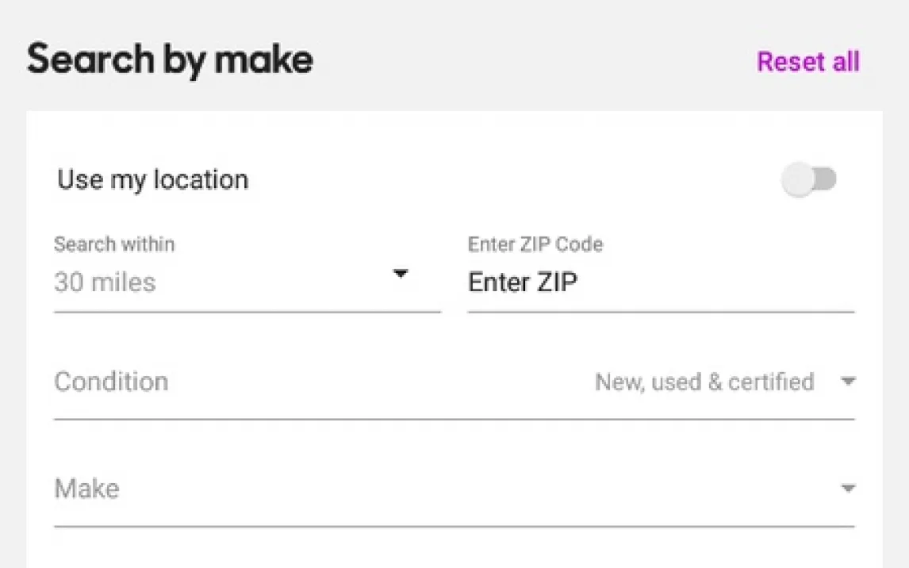Open the New, used & certified selector
This screenshot has width=909, height=568.
(704, 382)
